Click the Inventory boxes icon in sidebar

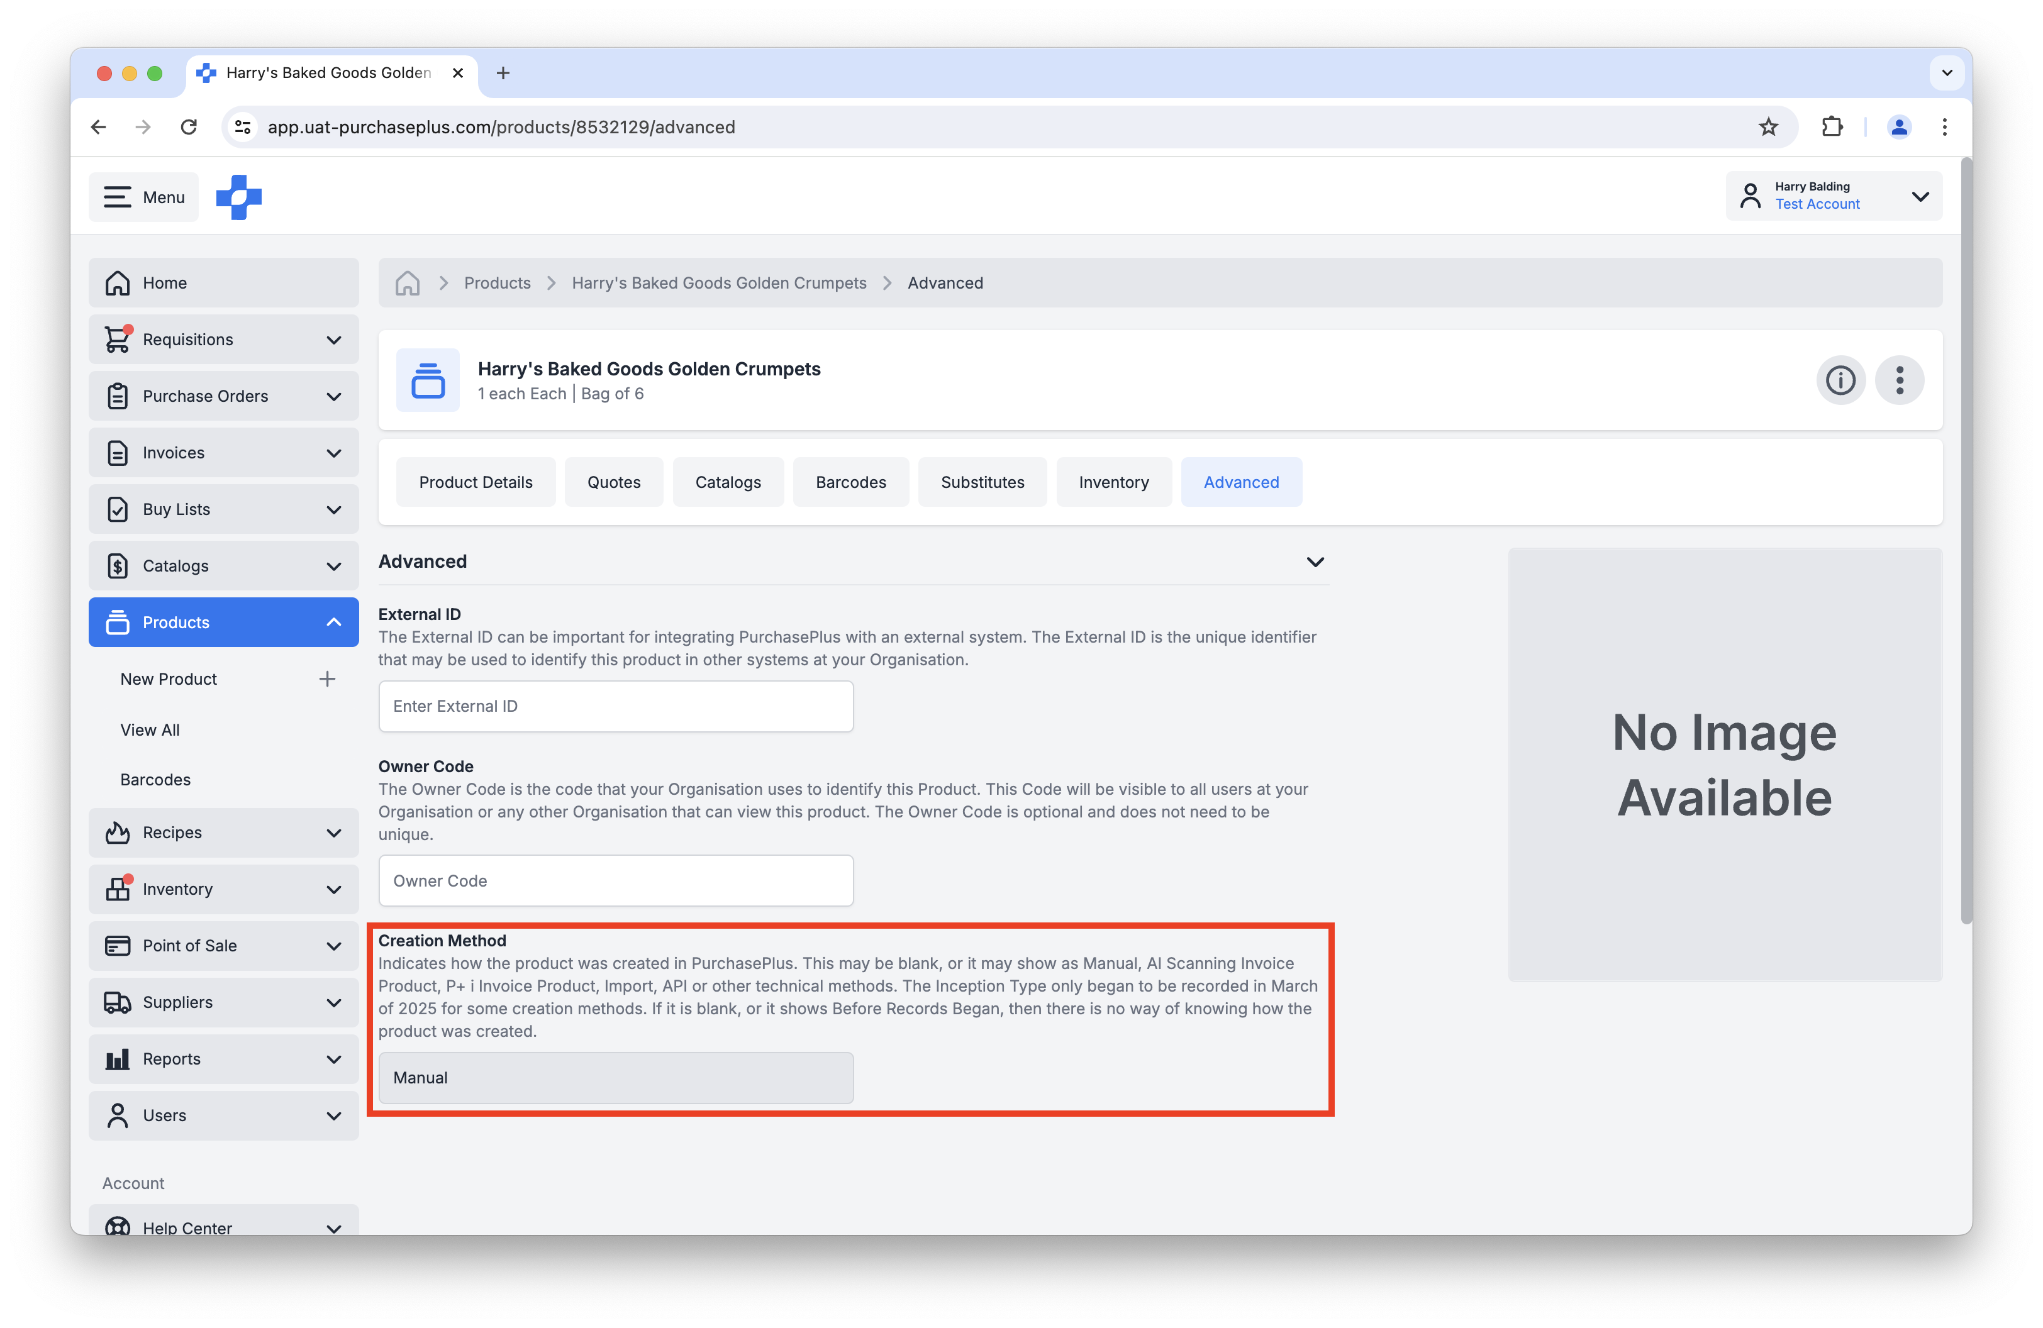(x=118, y=890)
